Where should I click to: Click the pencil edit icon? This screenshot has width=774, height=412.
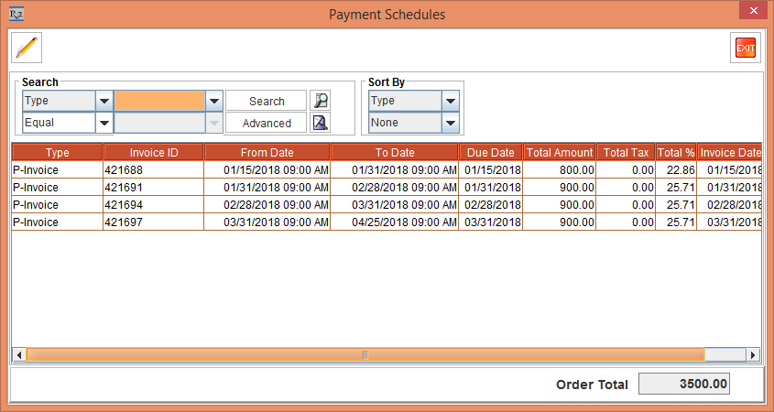[x=27, y=48]
